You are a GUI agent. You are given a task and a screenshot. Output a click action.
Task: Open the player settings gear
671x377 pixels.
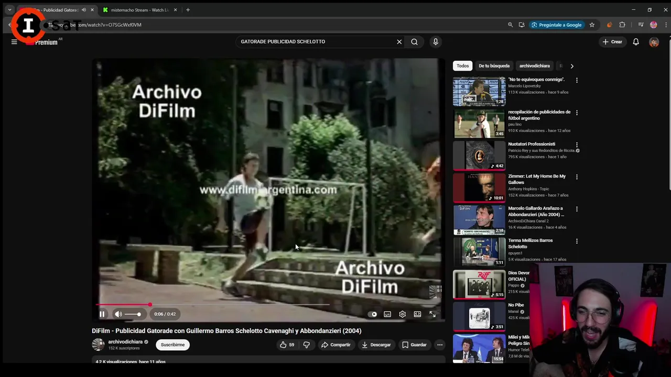click(402, 314)
